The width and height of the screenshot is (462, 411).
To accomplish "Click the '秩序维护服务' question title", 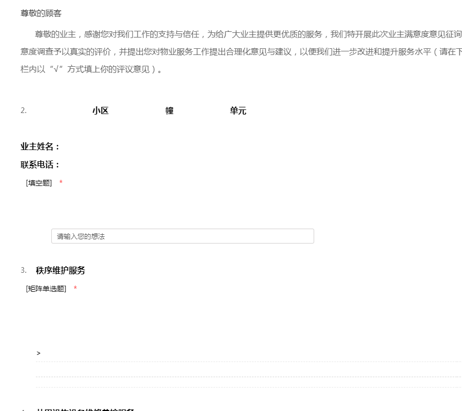I will pyautogui.click(x=61, y=271).
